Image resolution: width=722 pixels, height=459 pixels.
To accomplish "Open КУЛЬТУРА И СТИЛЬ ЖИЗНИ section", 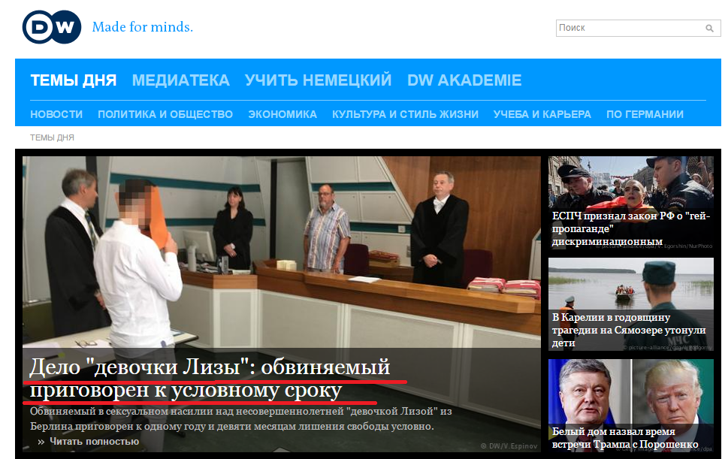I will 405,114.
